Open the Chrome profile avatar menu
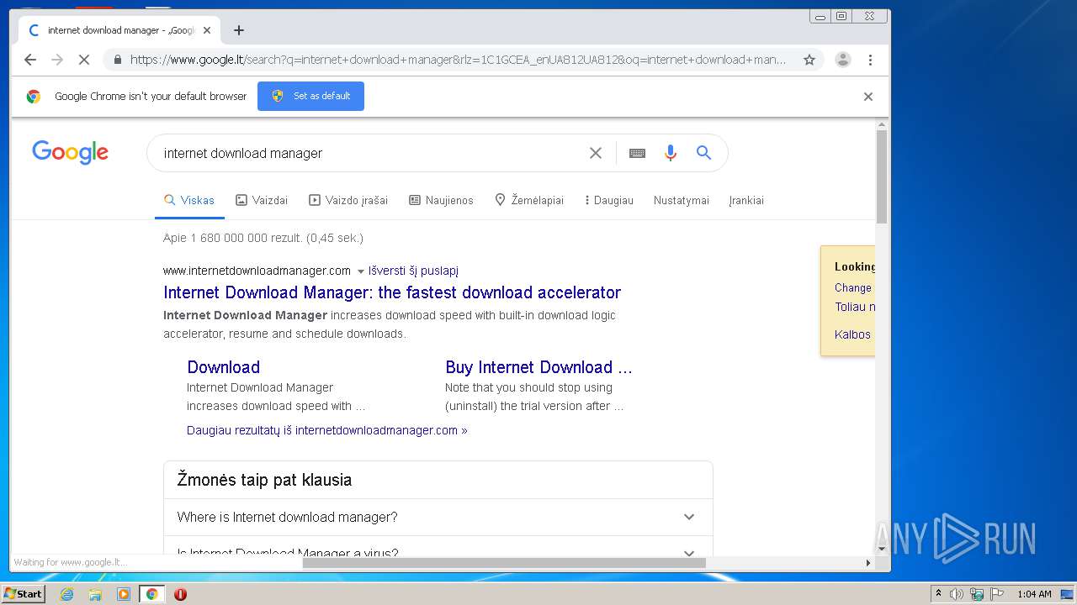 pos(842,60)
